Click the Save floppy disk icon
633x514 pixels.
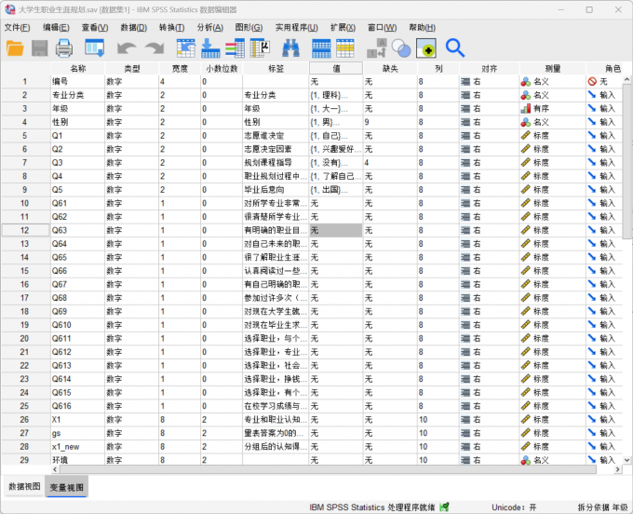click(x=39, y=48)
